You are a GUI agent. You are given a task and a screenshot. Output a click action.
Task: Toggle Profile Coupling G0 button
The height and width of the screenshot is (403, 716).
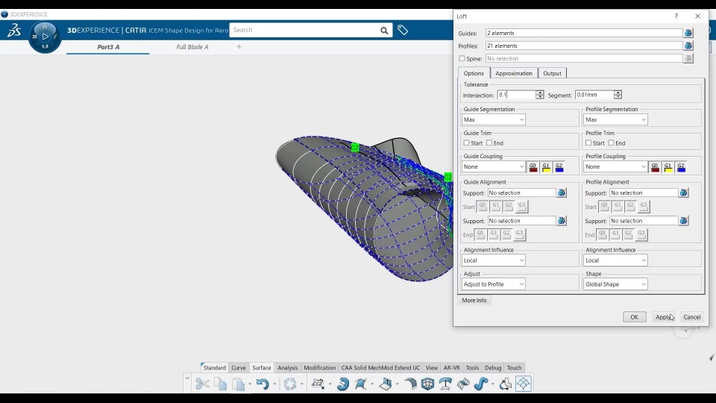coord(655,167)
